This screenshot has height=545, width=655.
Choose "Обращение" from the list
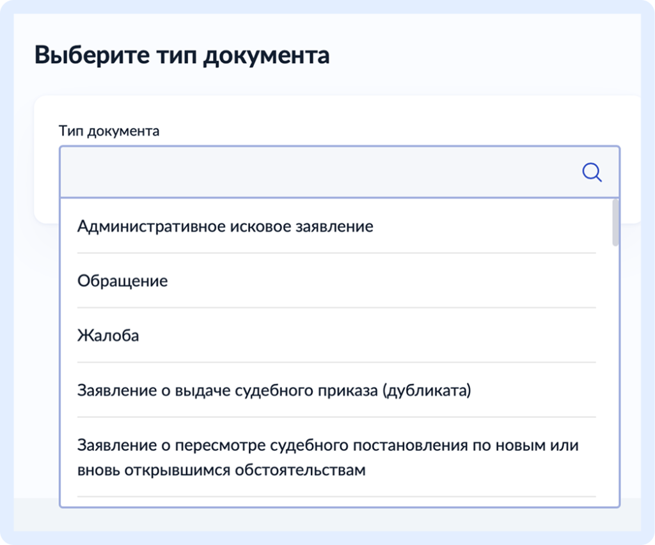point(123,281)
